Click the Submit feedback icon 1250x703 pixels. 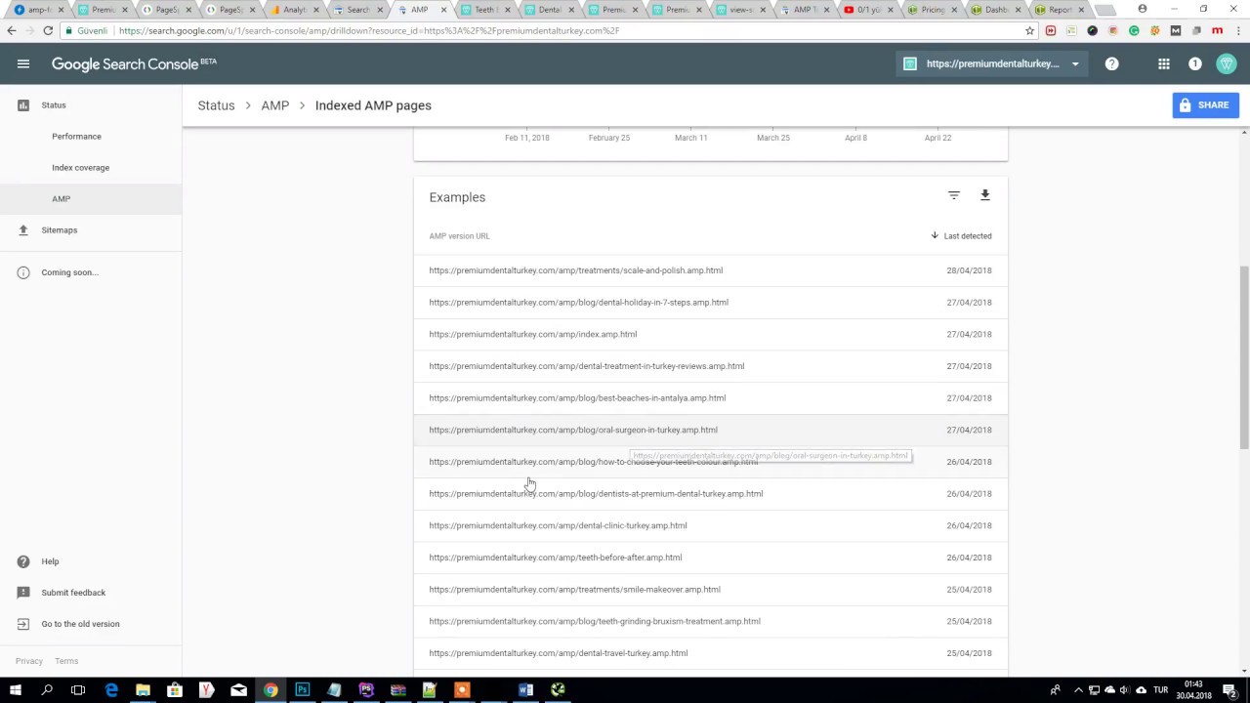click(x=23, y=593)
